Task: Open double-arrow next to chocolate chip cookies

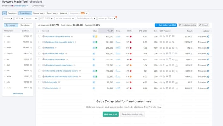Action: coord(67,59)
